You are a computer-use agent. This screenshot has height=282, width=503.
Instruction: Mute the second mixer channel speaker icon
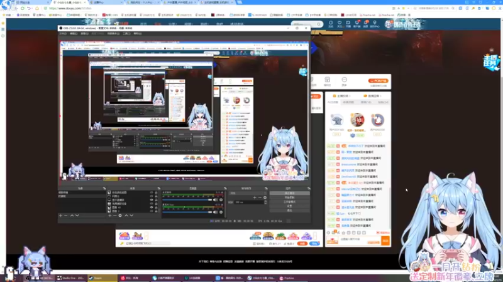click(215, 212)
